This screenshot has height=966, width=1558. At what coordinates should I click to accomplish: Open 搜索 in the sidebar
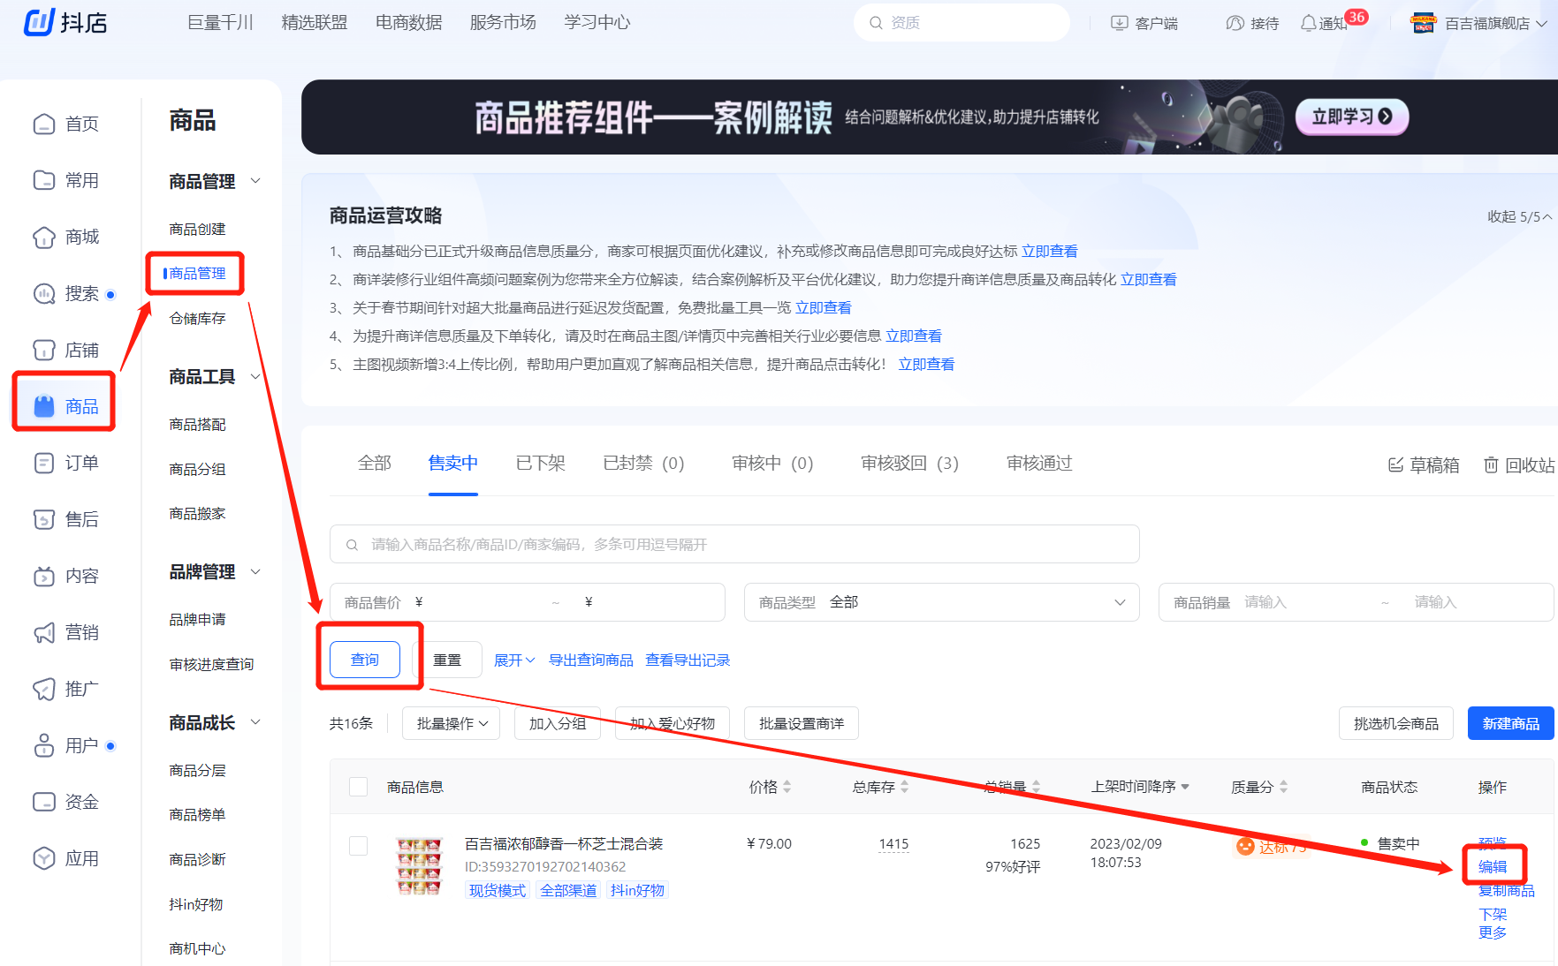click(x=65, y=293)
